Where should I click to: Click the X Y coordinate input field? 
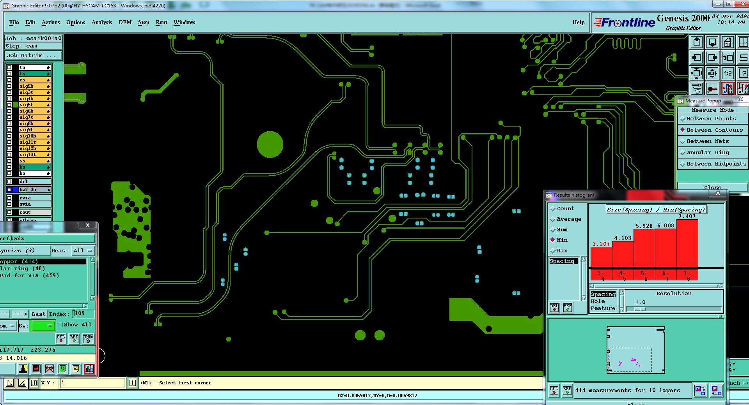coord(93,383)
